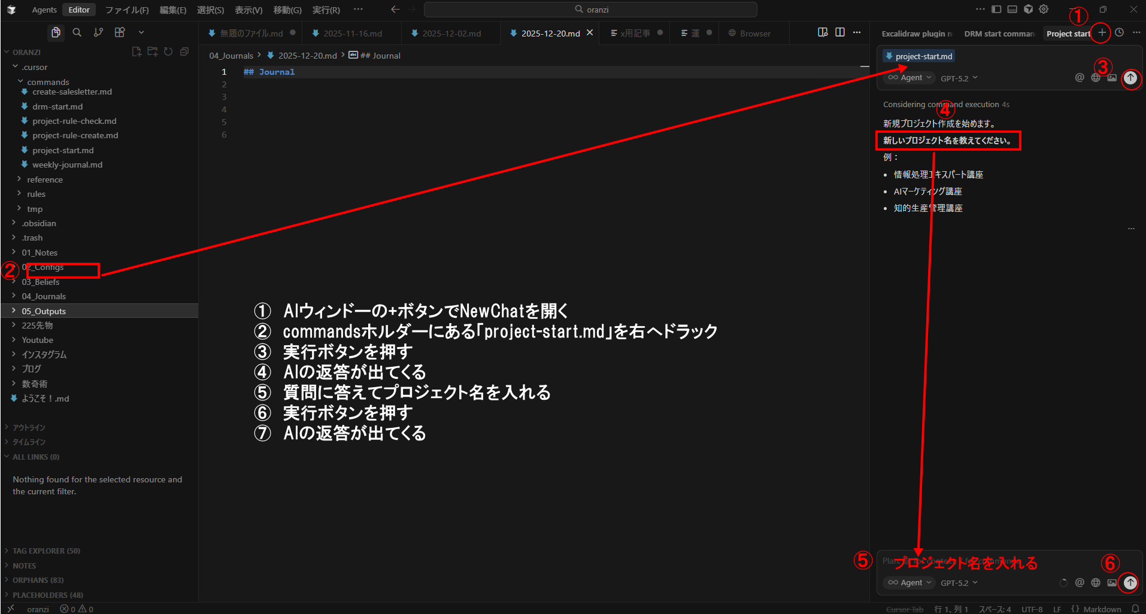
Task: Click the notifications bell in status bar
Action: click(x=1135, y=609)
